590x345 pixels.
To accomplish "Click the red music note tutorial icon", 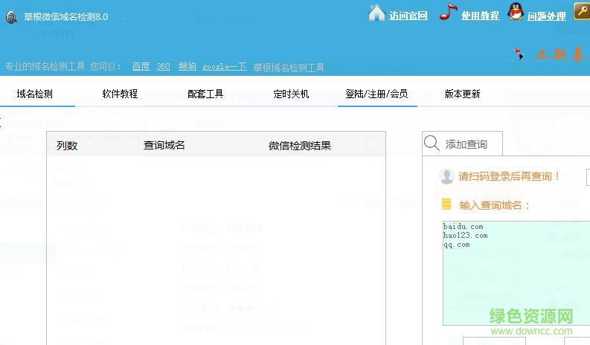I will tap(446, 13).
